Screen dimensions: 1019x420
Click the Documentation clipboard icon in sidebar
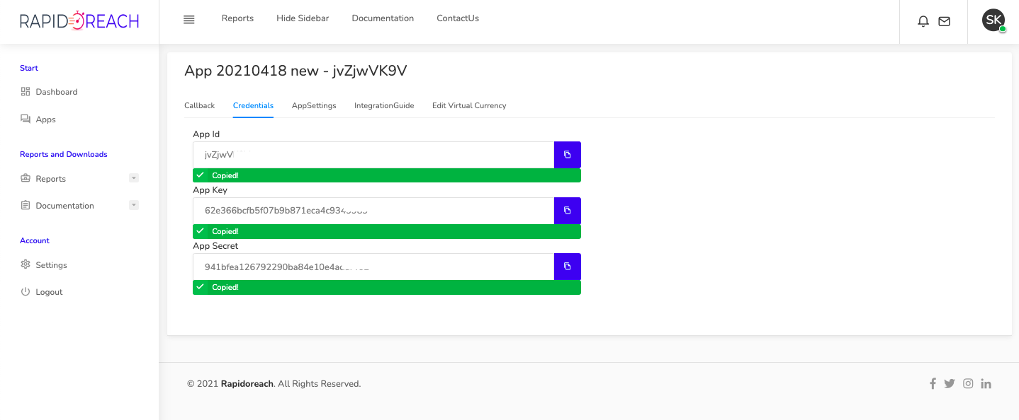pyautogui.click(x=26, y=205)
